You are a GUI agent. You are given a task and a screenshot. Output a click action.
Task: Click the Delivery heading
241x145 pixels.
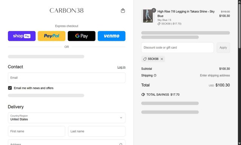click(x=16, y=107)
